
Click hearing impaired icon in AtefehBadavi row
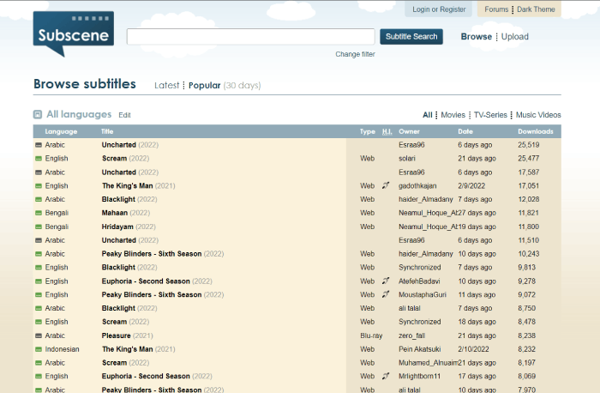pyautogui.click(x=386, y=281)
